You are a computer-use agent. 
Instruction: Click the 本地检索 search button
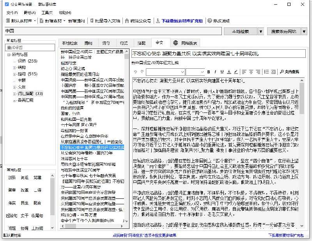coord(240,31)
